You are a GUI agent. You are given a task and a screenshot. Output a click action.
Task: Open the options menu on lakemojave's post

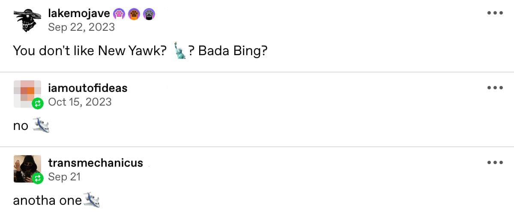click(495, 13)
